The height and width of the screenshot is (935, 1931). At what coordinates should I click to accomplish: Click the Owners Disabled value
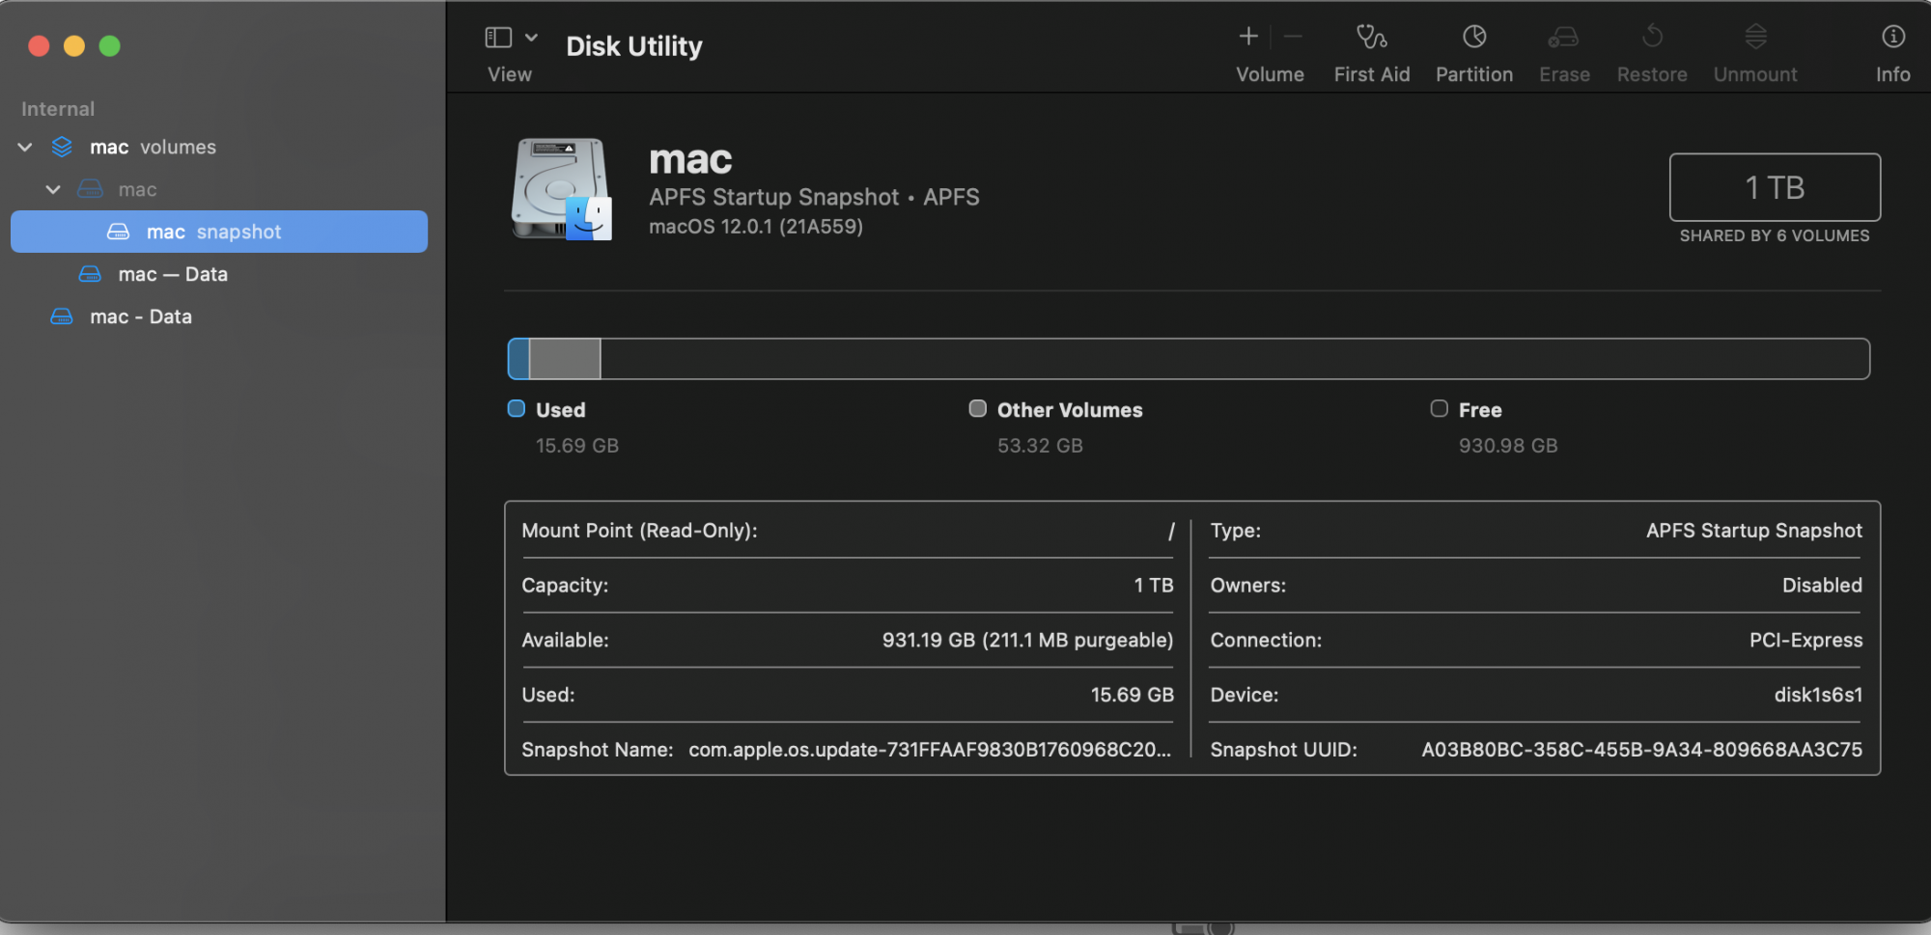tap(1822, 585)
